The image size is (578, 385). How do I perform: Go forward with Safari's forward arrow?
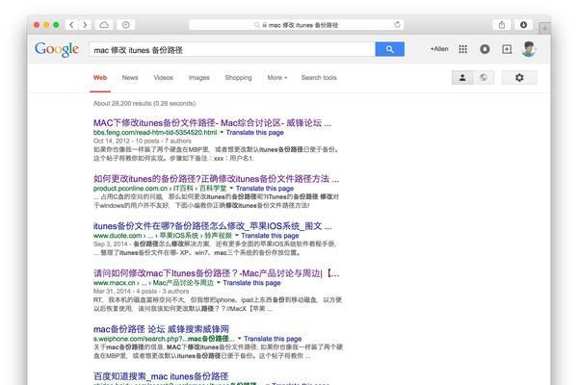tap(85, 25)
